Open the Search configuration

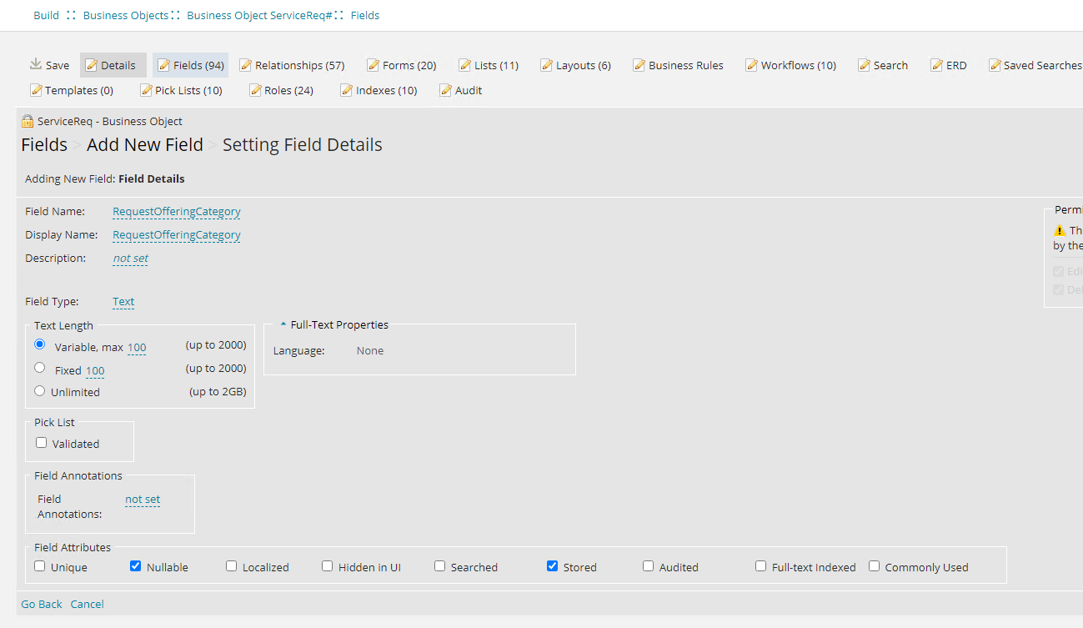(883, 64)
